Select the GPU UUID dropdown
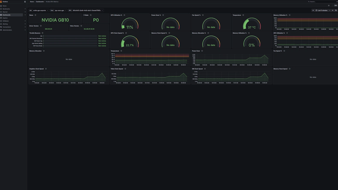Image resolution: width=338 pixels, height=190 pixels. click(87, 10)
